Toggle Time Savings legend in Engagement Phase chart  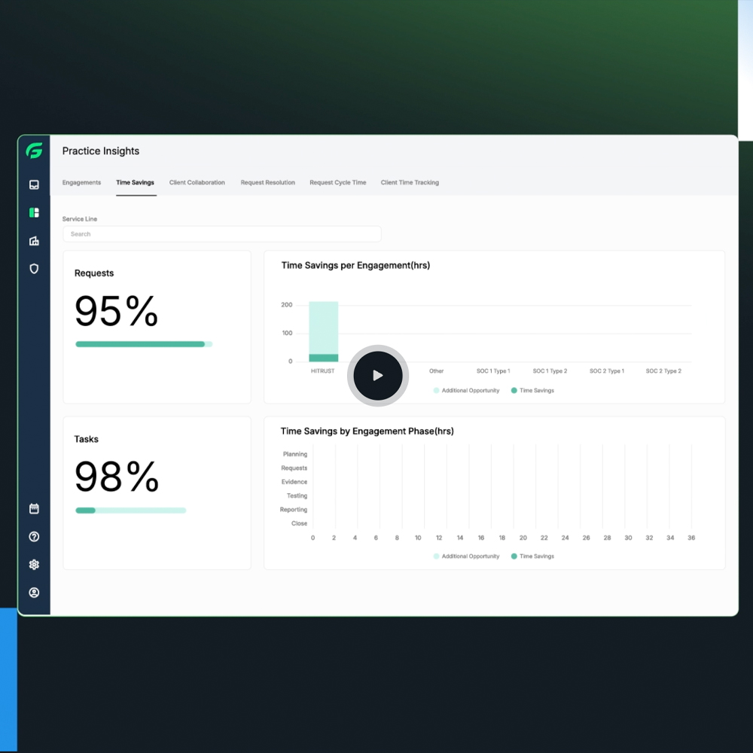click(x=532, y=556)
